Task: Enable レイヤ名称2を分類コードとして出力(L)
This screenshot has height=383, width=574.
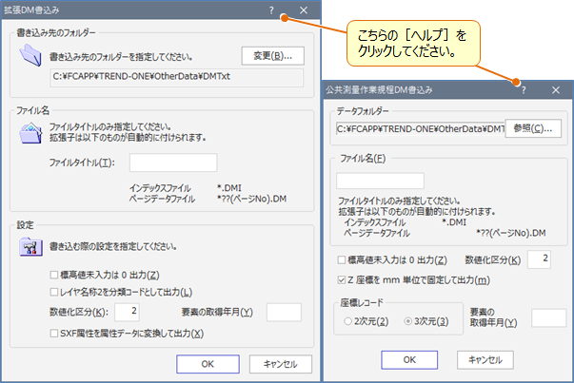Action: click(x=54, y=292)
